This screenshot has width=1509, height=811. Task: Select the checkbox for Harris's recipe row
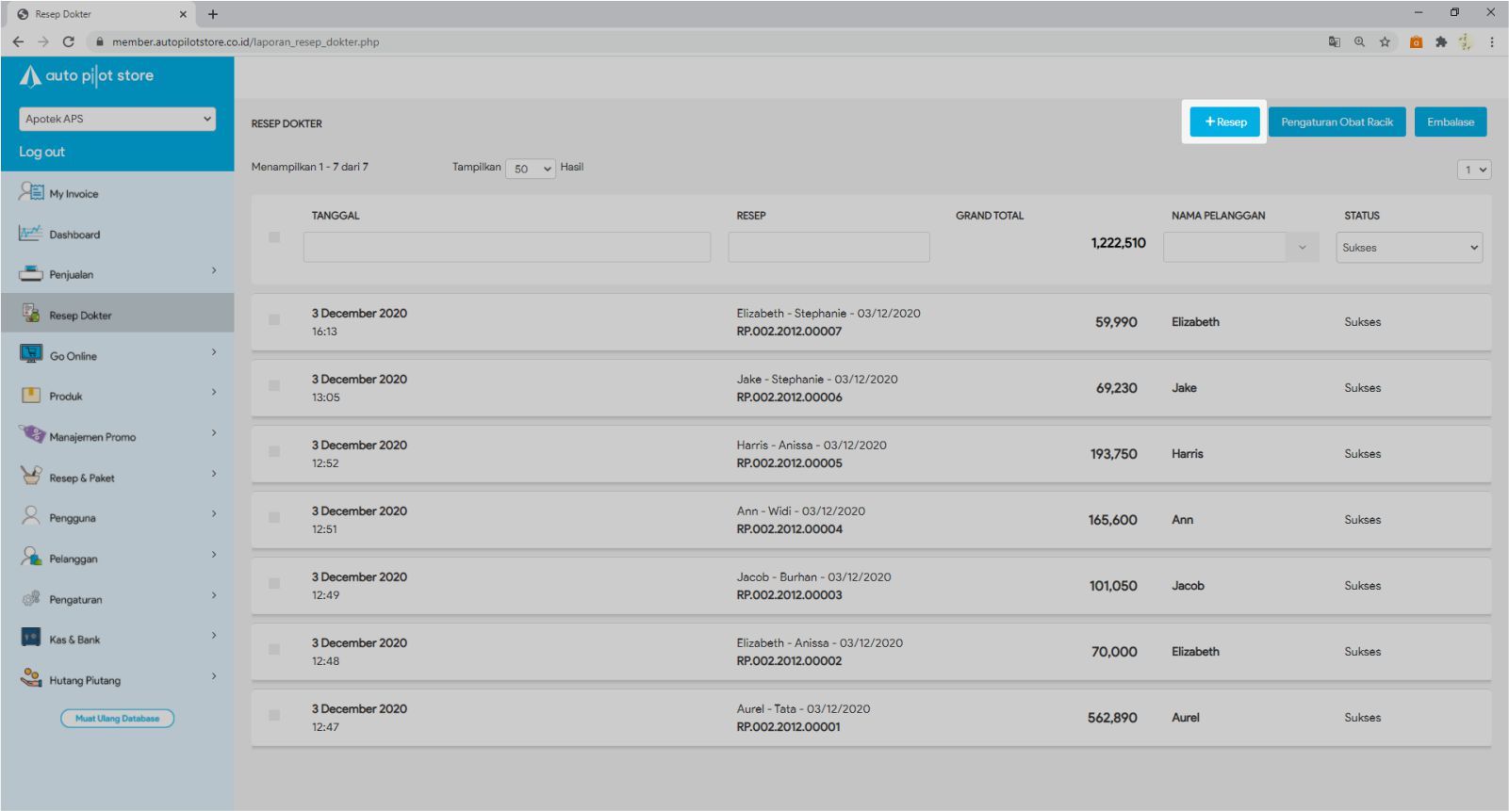point(274,452)
